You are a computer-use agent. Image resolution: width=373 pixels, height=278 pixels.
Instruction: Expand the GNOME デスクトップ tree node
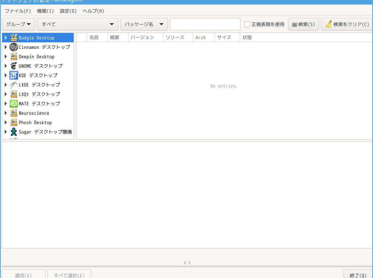[6, 66]
